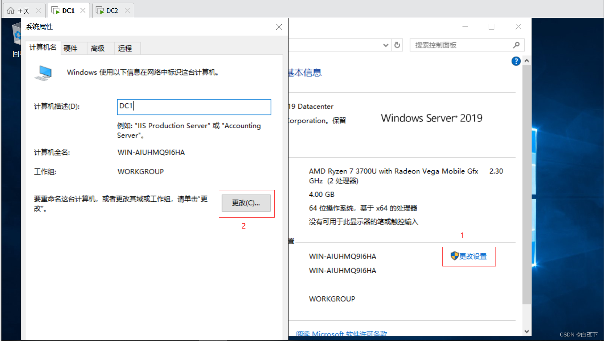The width and height of the screenshot is (604, 341).
Task: Click the vertical scrollbar thumb in Control Panel
Action: [527, 185]
